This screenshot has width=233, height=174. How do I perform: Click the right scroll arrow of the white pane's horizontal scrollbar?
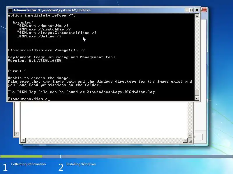[185, 140]
